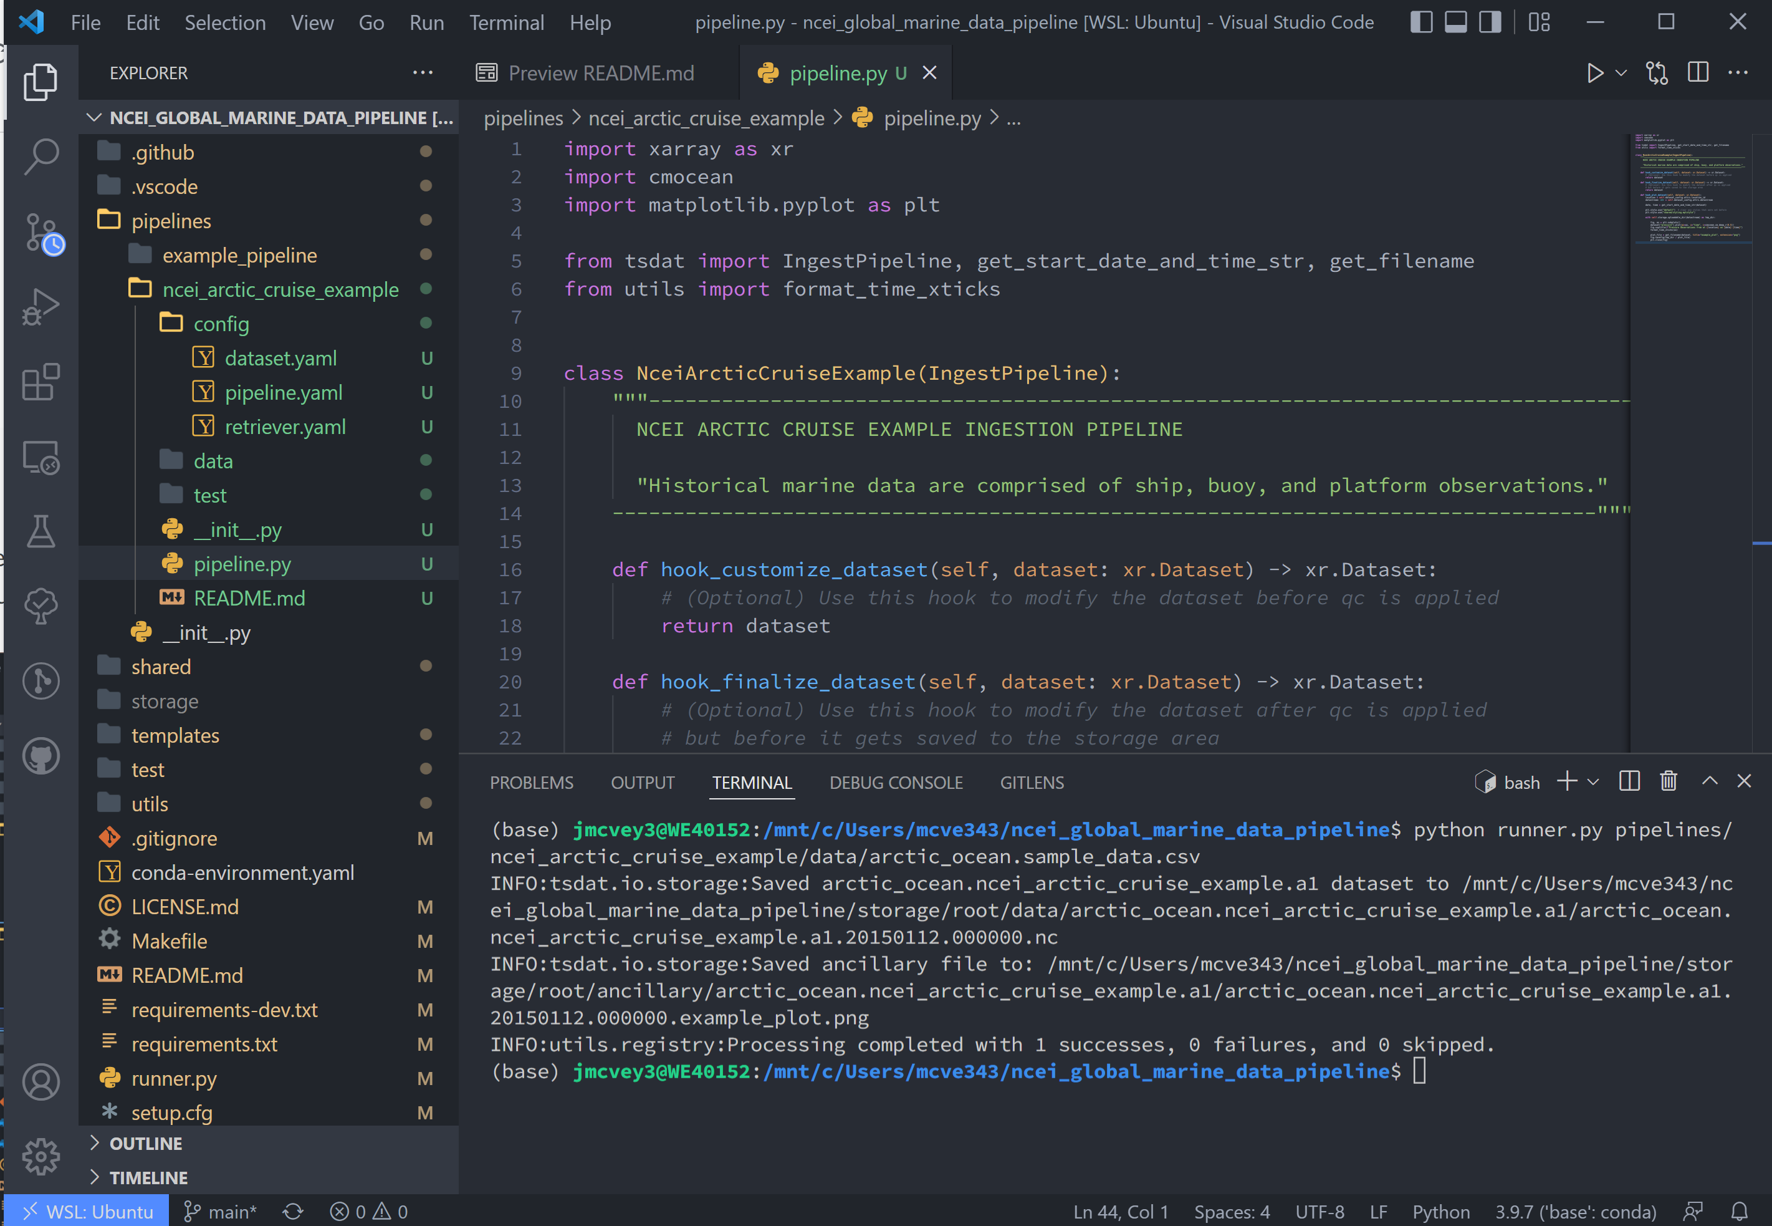
Task: Click the editor minimap code overview
Action: point(1692,189)
